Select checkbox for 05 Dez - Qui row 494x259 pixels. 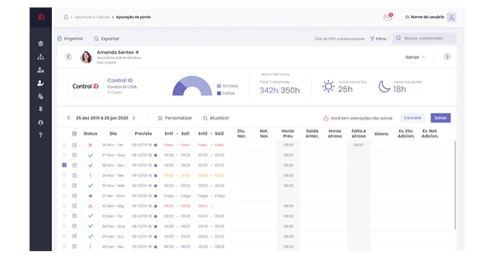(64, 237)
